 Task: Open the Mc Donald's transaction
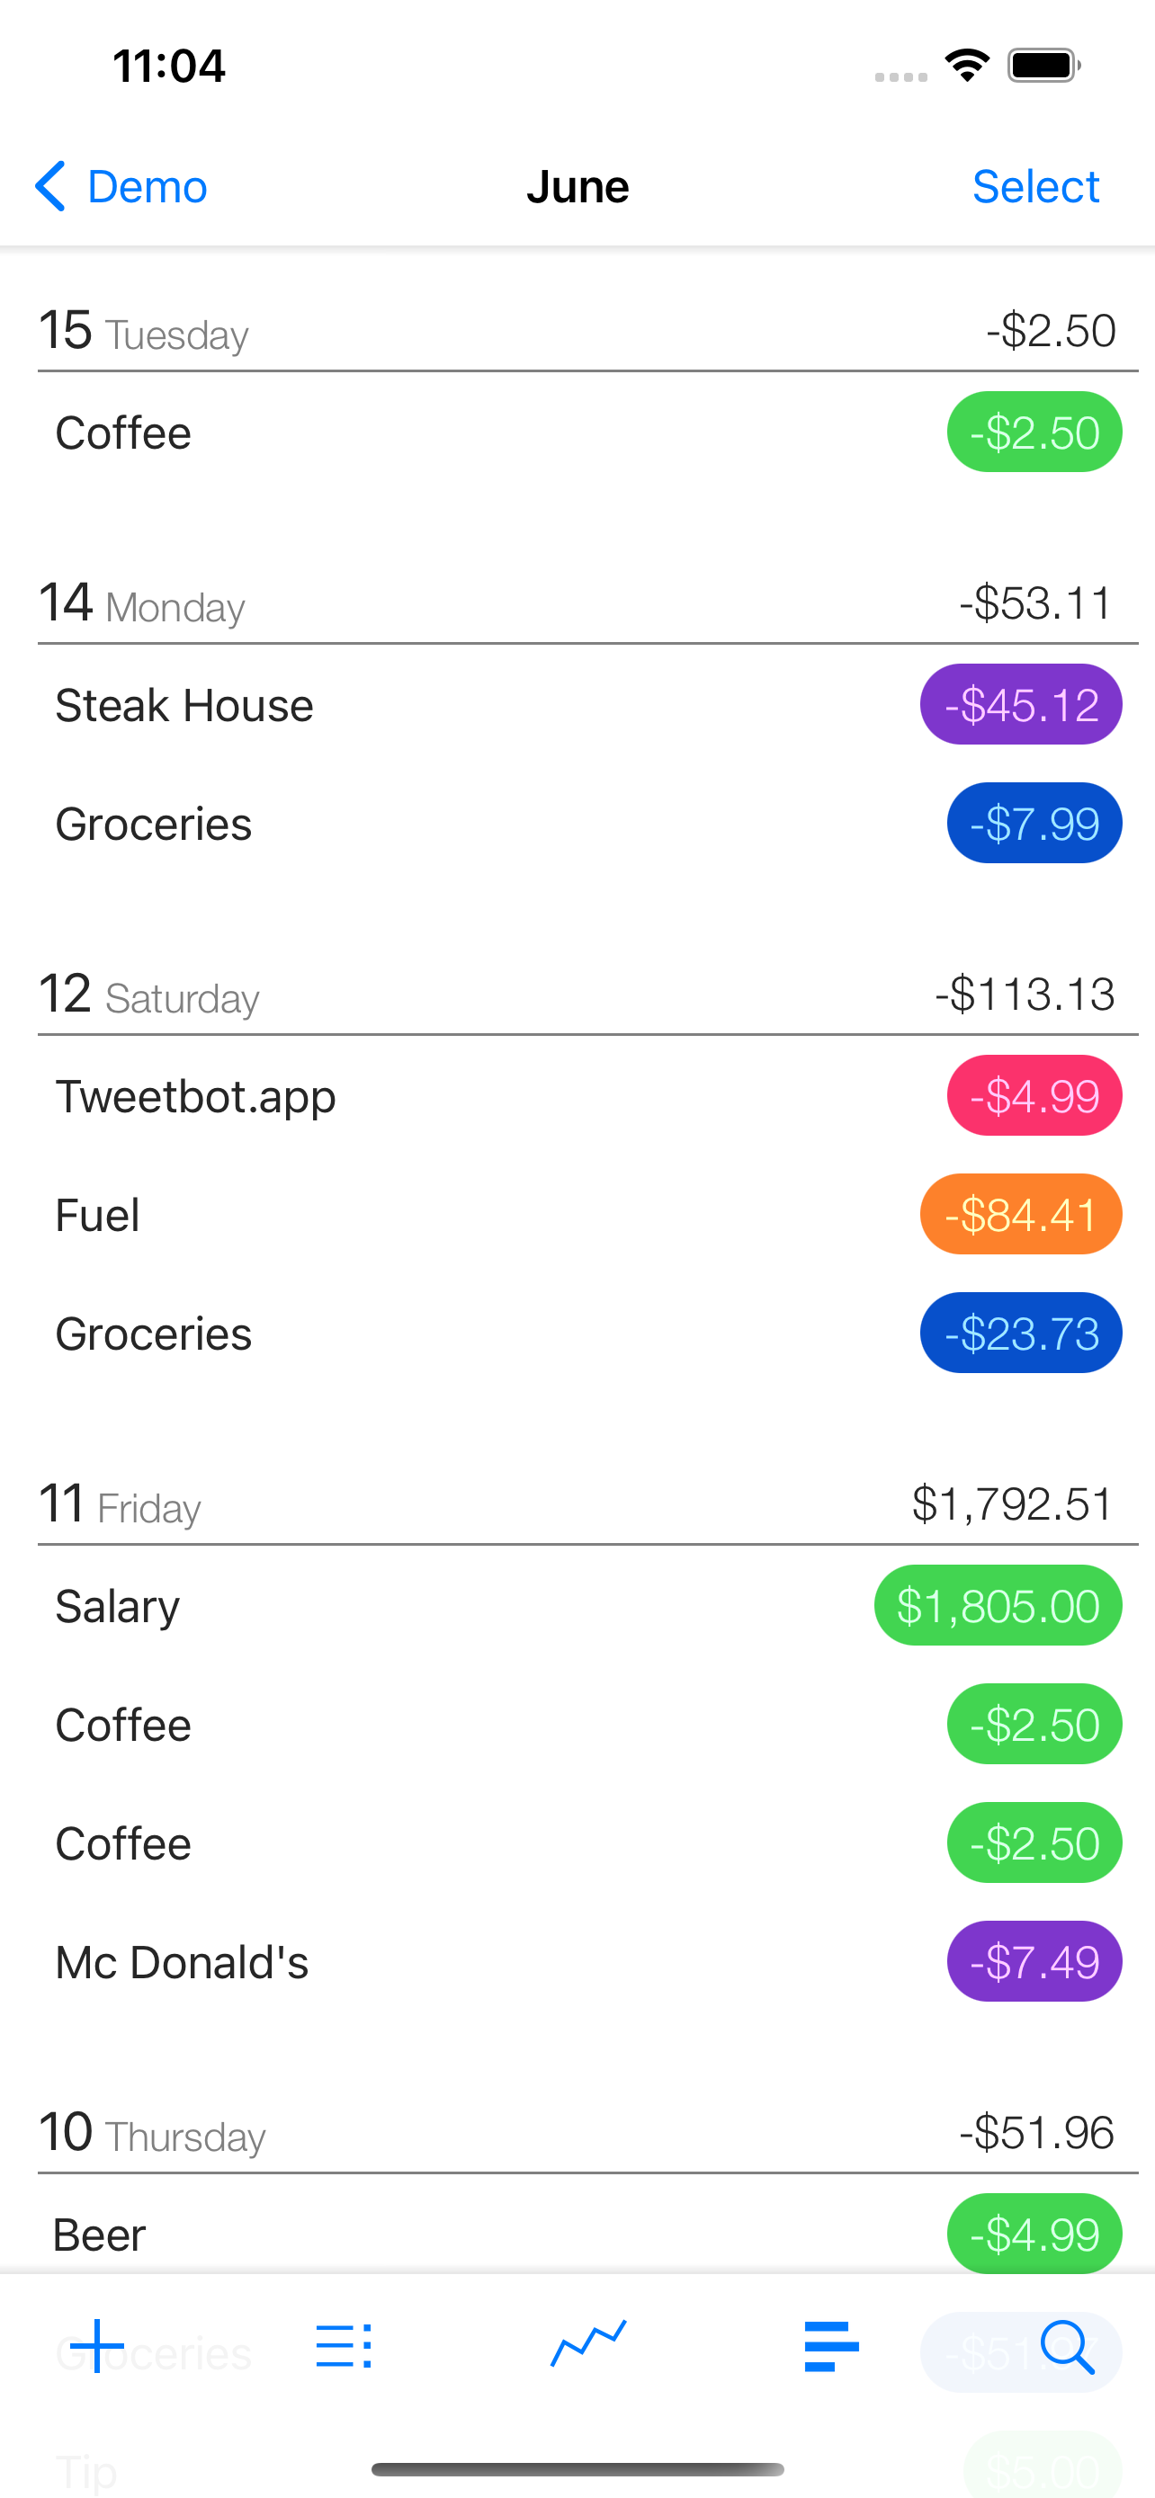point(182,1962)
